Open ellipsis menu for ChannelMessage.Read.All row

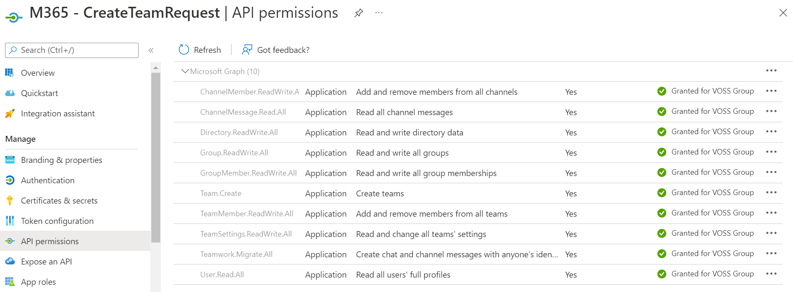pos(771,111)
